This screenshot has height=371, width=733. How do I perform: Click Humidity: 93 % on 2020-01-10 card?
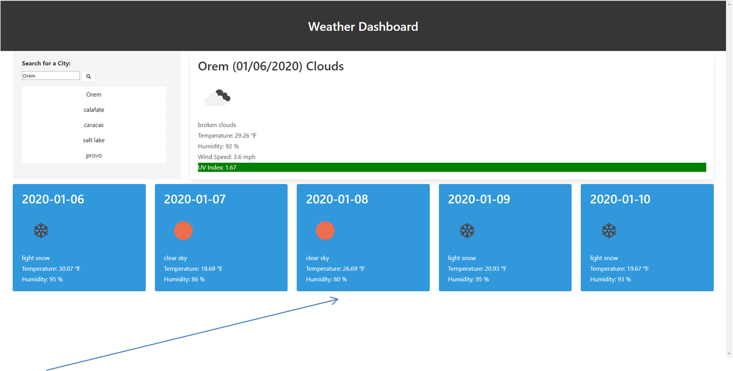[x=610, y=279]
